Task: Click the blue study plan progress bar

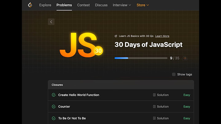Action: pyautogui.click(x=141, y=58)
